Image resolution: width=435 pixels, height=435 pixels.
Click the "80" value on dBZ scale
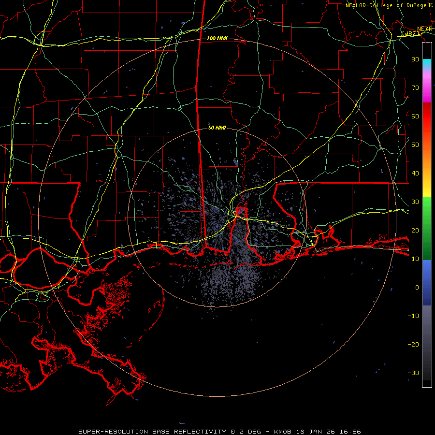(x=415, y=59)
